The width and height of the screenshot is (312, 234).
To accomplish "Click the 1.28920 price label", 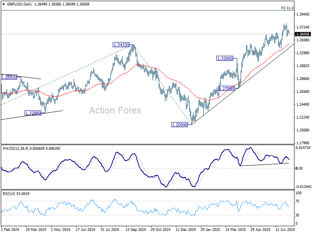I will point(9,77).
